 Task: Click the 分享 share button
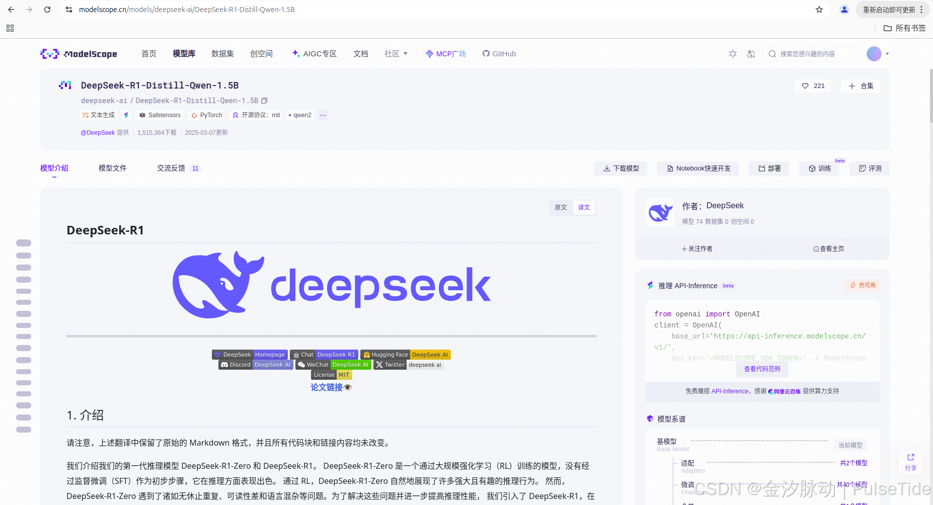(x=911, y=463)
